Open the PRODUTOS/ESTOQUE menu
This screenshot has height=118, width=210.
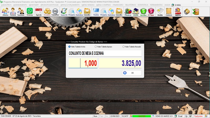[x=50, y=5]
